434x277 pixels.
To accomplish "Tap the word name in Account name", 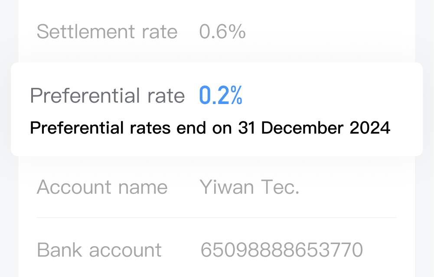I will click(143, 187).
